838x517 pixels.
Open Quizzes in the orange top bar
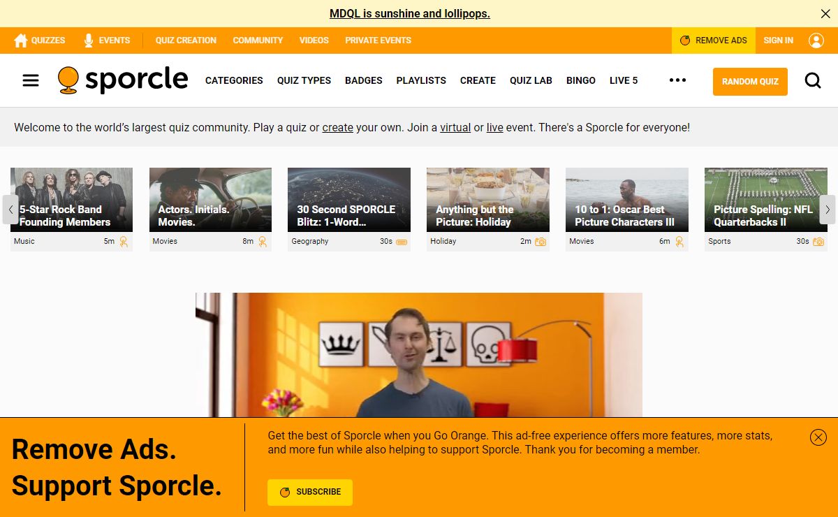coord(40,41)
